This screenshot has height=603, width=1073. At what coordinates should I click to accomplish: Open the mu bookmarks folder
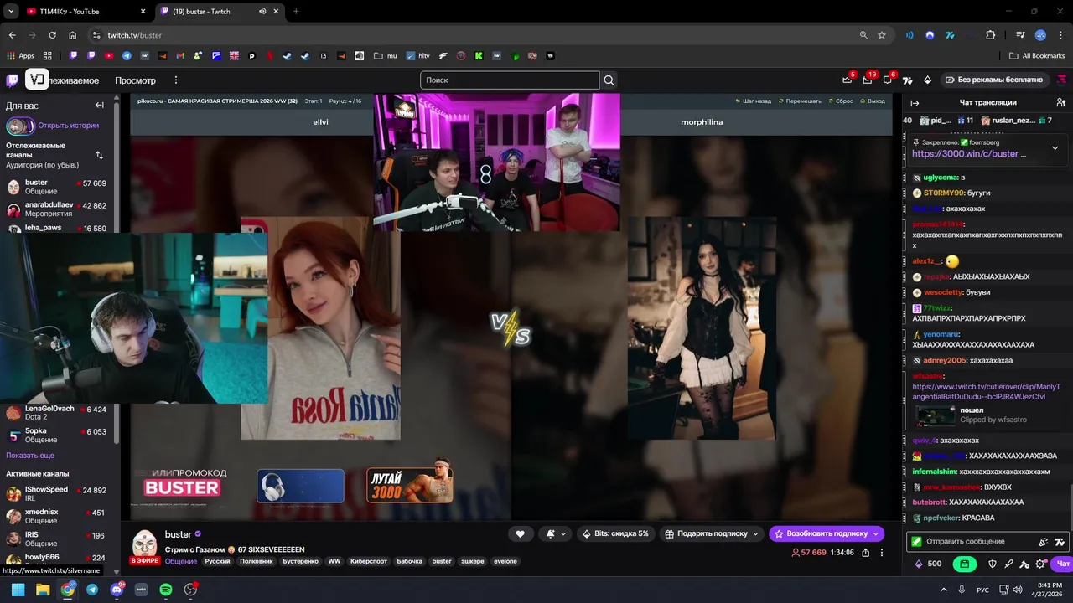coord(385,56)
